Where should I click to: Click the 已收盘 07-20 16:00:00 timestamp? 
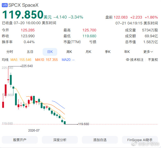coord(29,23)
